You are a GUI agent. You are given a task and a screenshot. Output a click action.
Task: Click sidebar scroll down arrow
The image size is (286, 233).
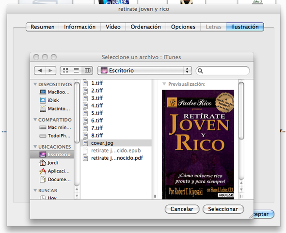point(77,196)
